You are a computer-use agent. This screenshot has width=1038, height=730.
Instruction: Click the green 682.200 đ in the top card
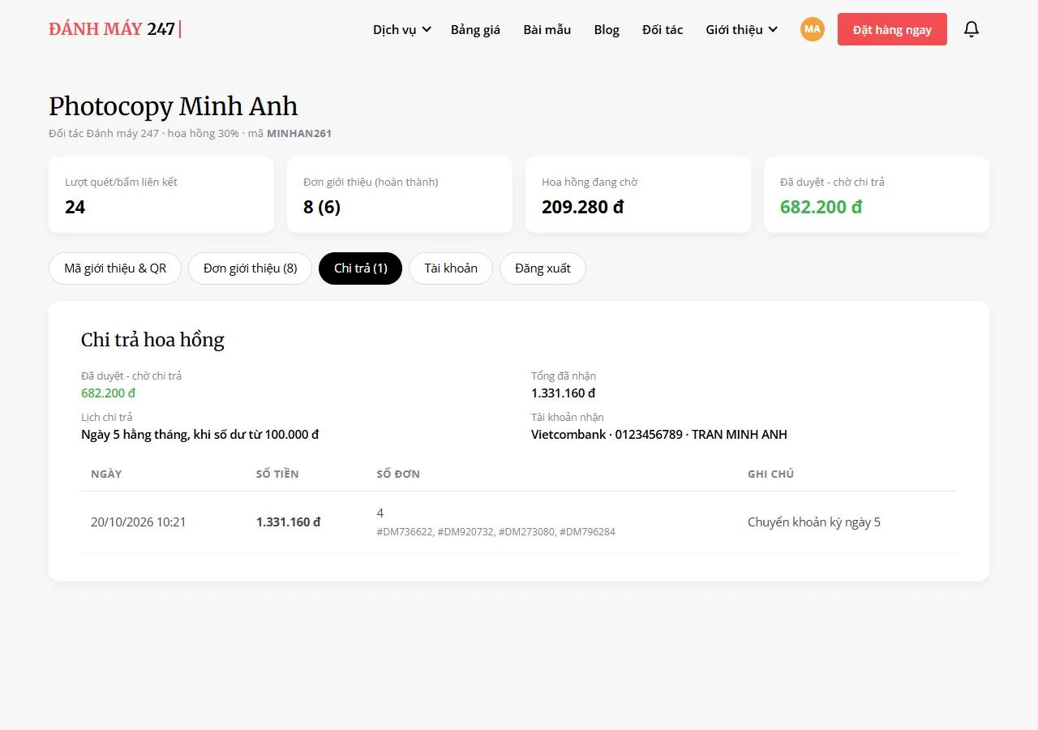[821, 207]
